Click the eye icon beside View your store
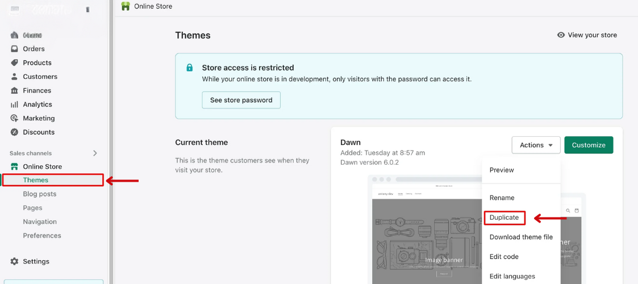 click(561, 35)
